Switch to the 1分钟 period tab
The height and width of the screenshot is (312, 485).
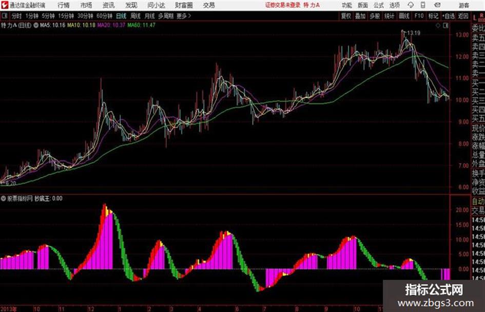32,16
